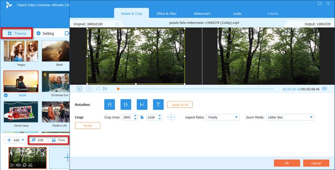Center the crop area using the crosshair icon
This screenshot has width=335, height=170.
[171, 117]
